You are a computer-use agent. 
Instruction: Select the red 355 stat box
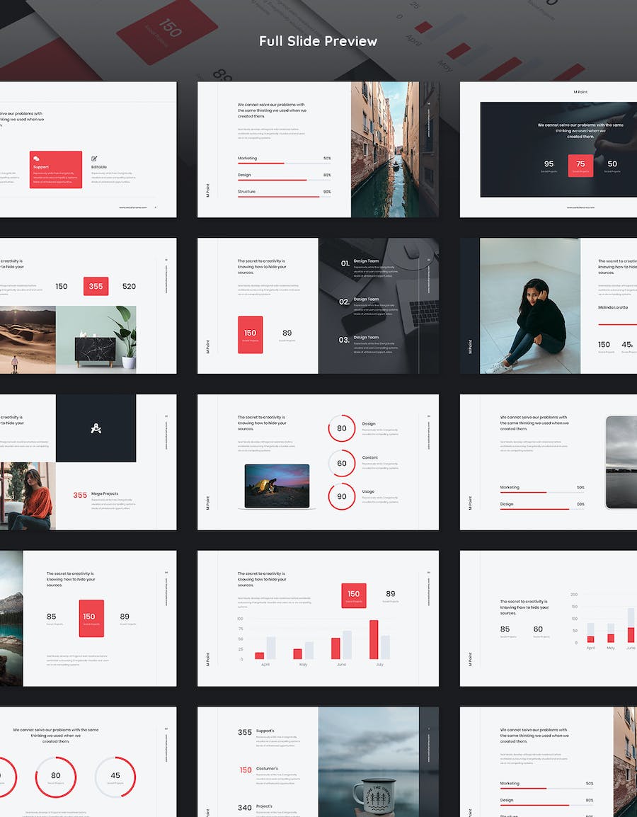(96, 286)
